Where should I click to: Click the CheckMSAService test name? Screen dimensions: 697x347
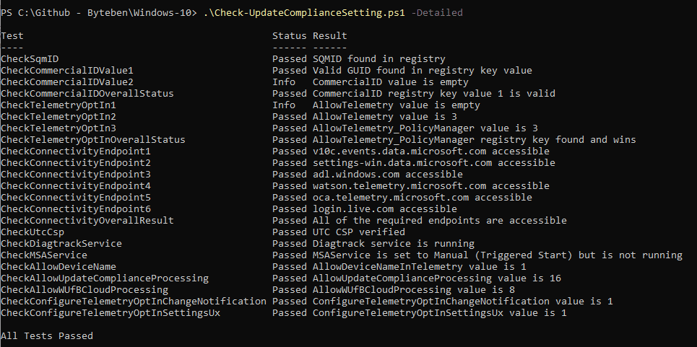[x=43, y=255]
